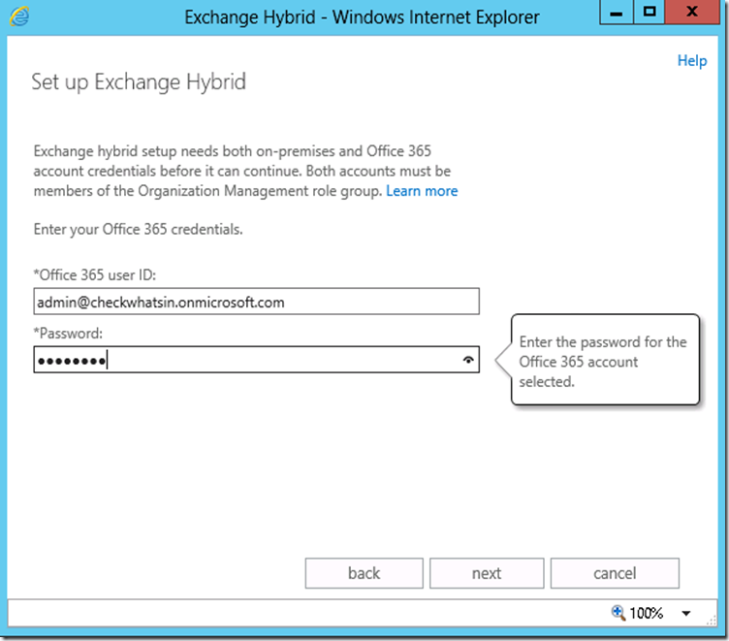Click the next button
Viewport: 729px width, 641px height.
pos(487,573)
